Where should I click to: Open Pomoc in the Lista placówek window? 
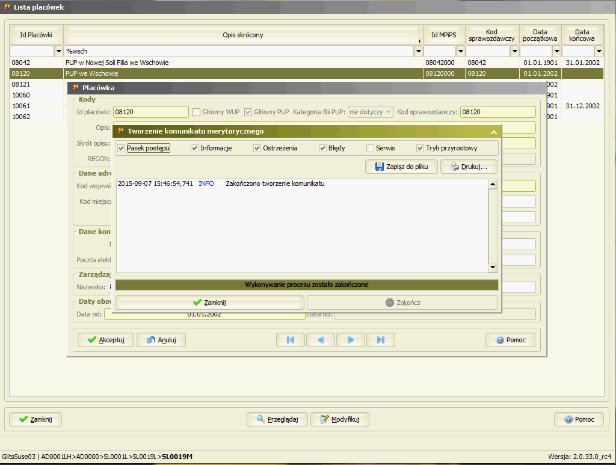click(579, 419)
